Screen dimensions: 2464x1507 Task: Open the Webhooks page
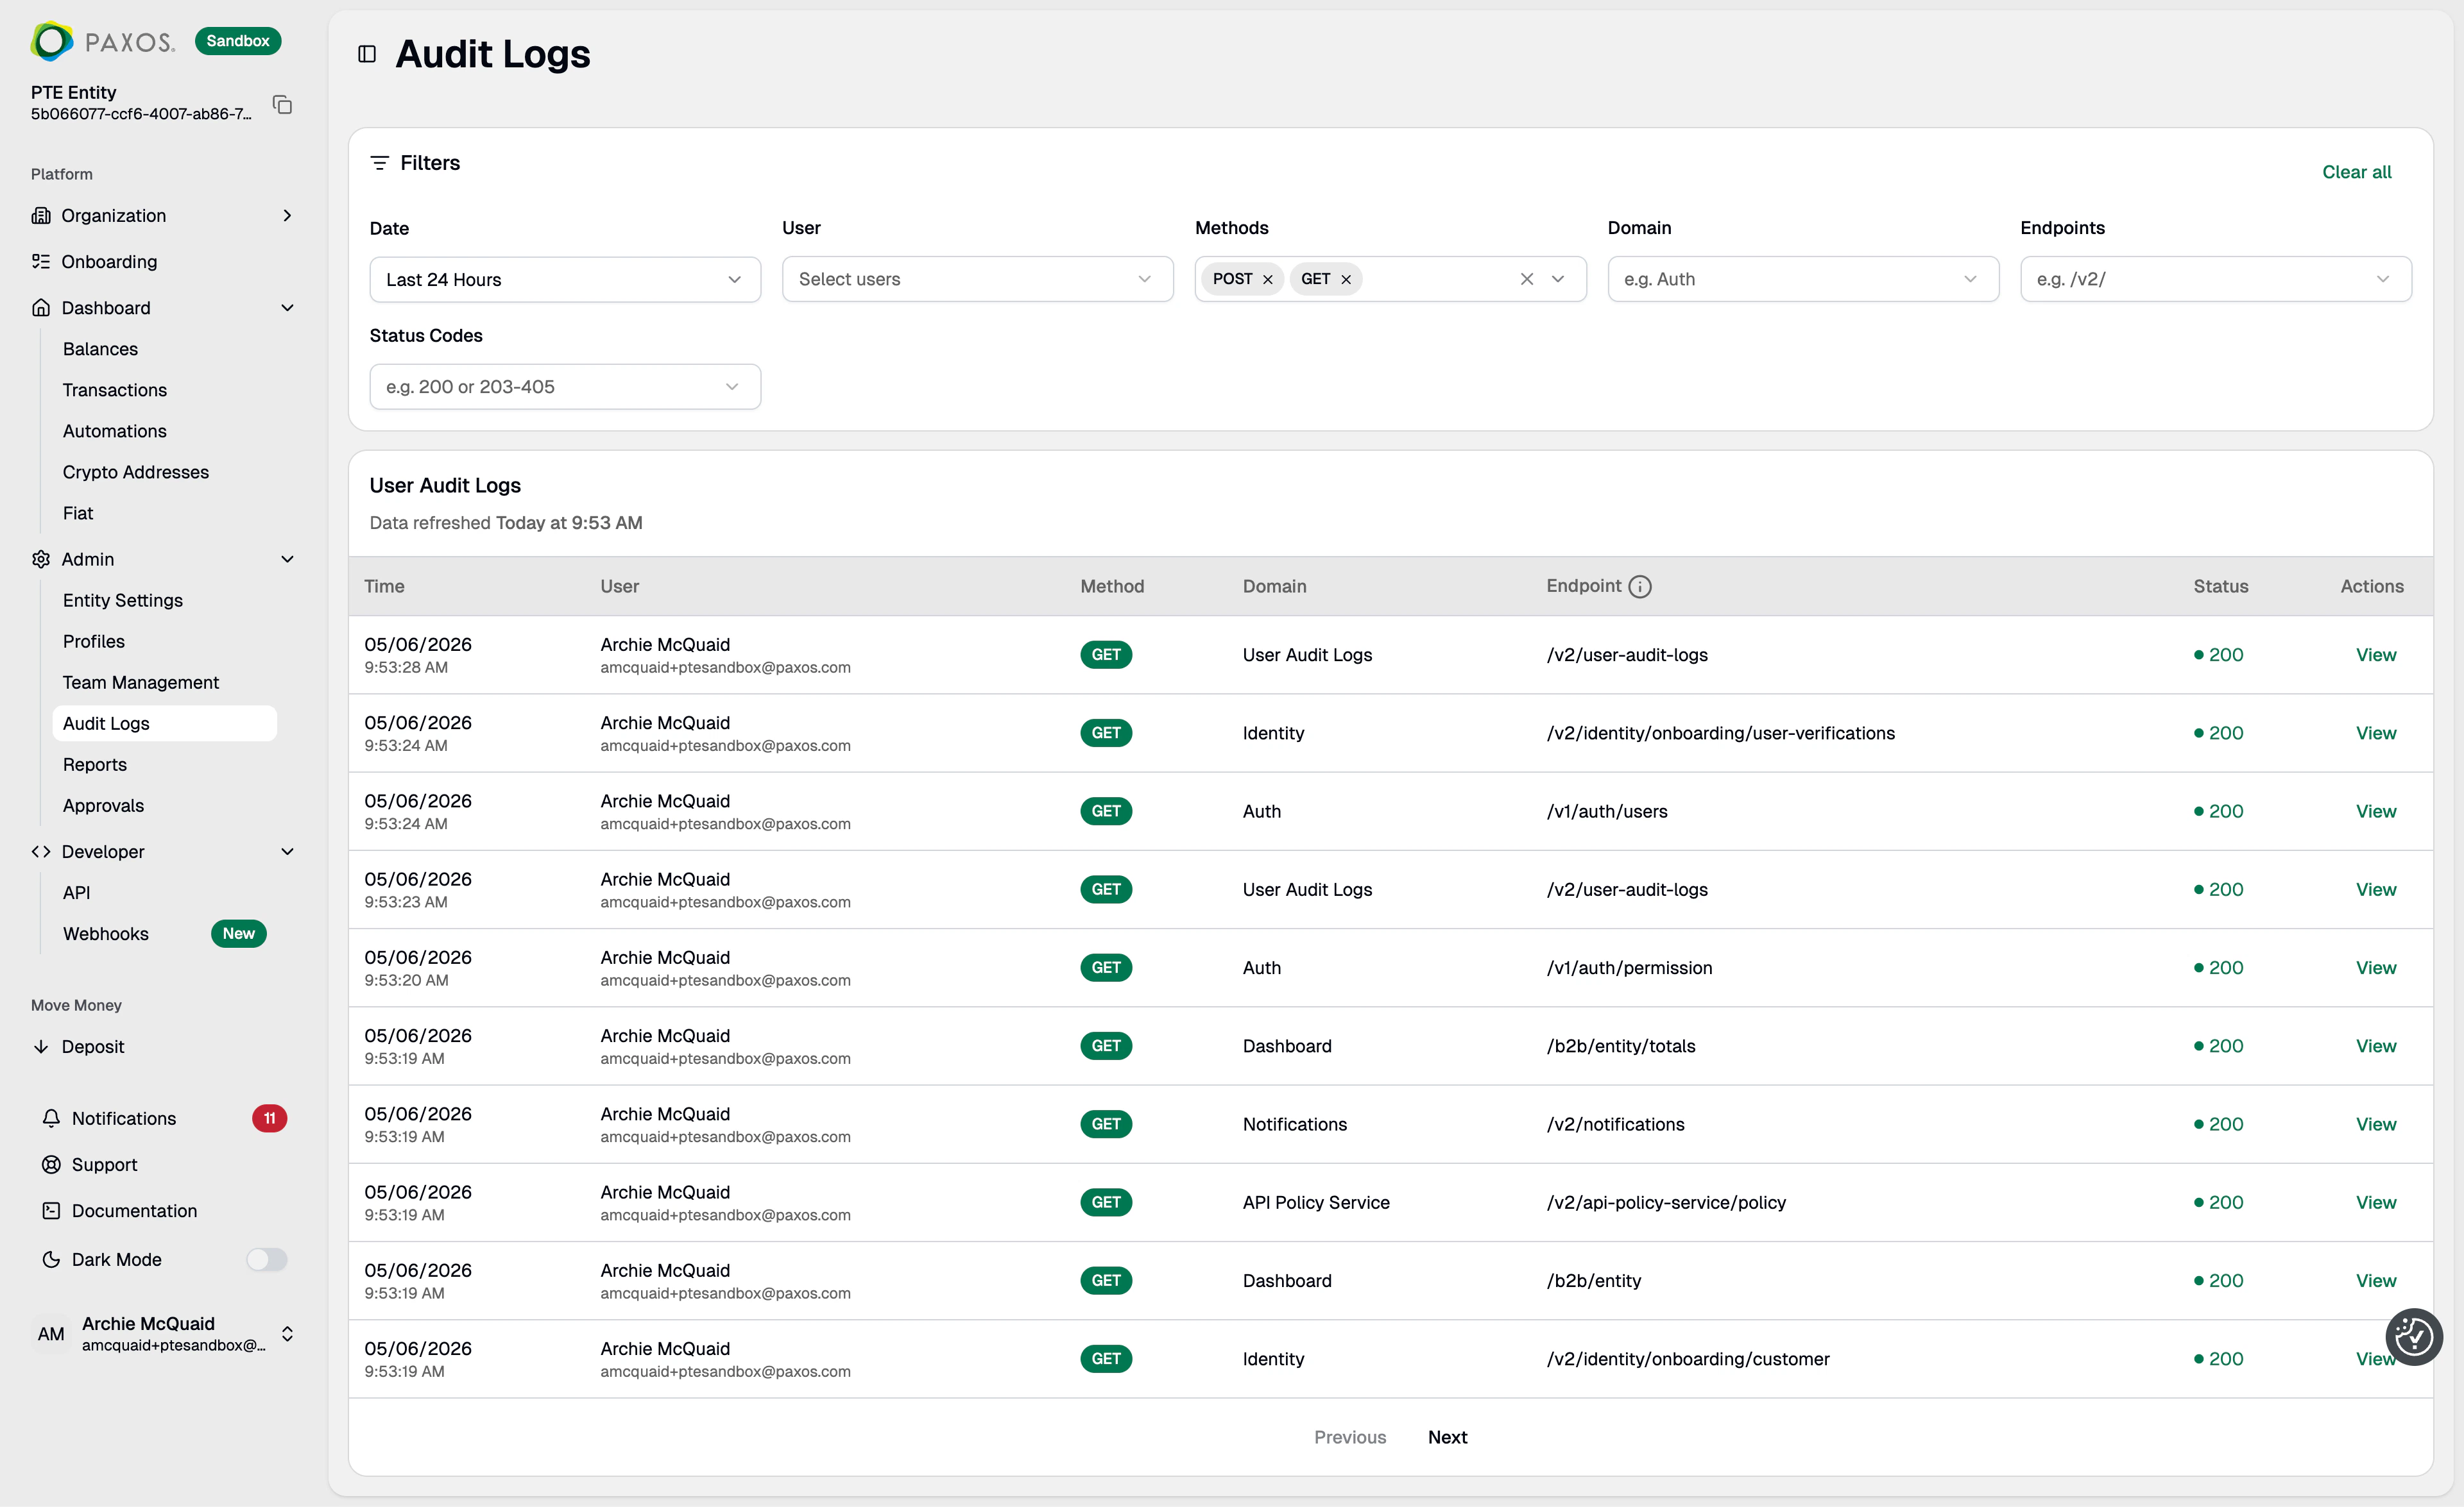pyautogui.click(x=106, y=934)
